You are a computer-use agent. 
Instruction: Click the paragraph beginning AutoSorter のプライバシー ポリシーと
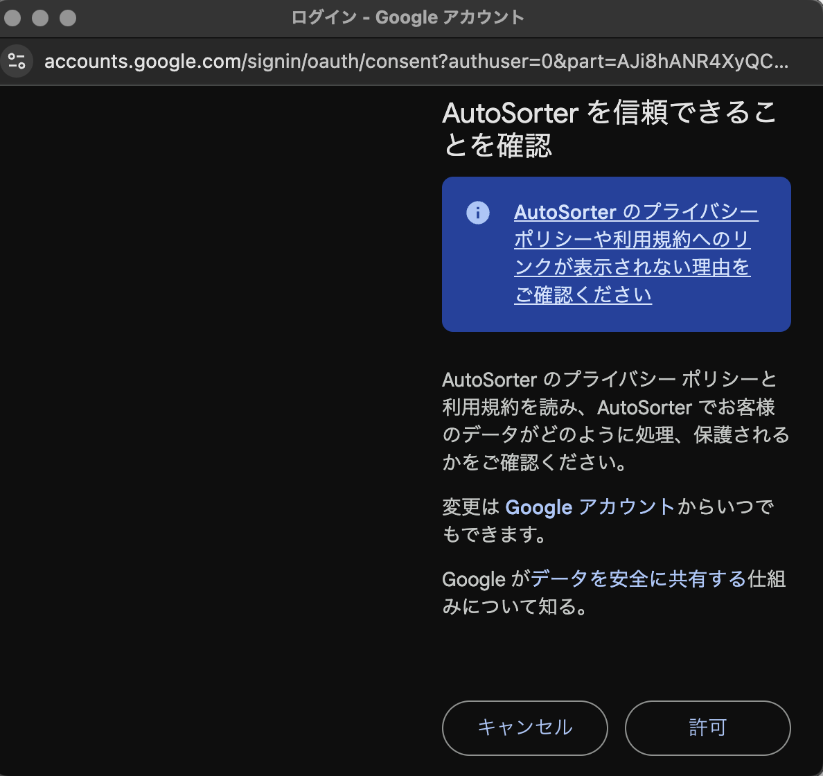click(616, 421)
